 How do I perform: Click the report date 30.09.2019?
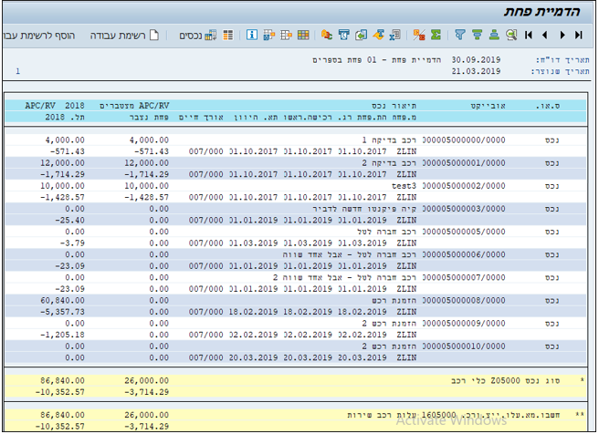pyautogui.click(x=476, y=59)
